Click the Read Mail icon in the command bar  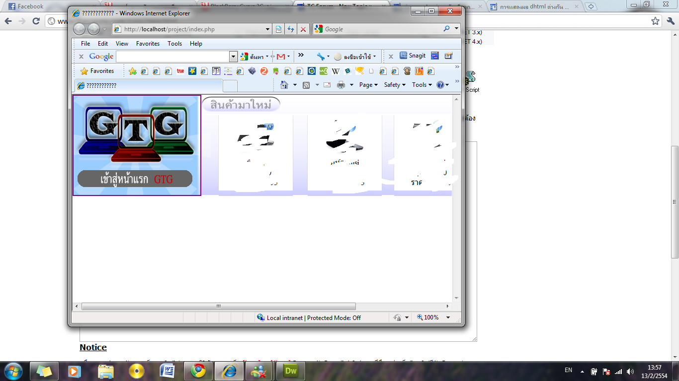click(x=327, y=85)
